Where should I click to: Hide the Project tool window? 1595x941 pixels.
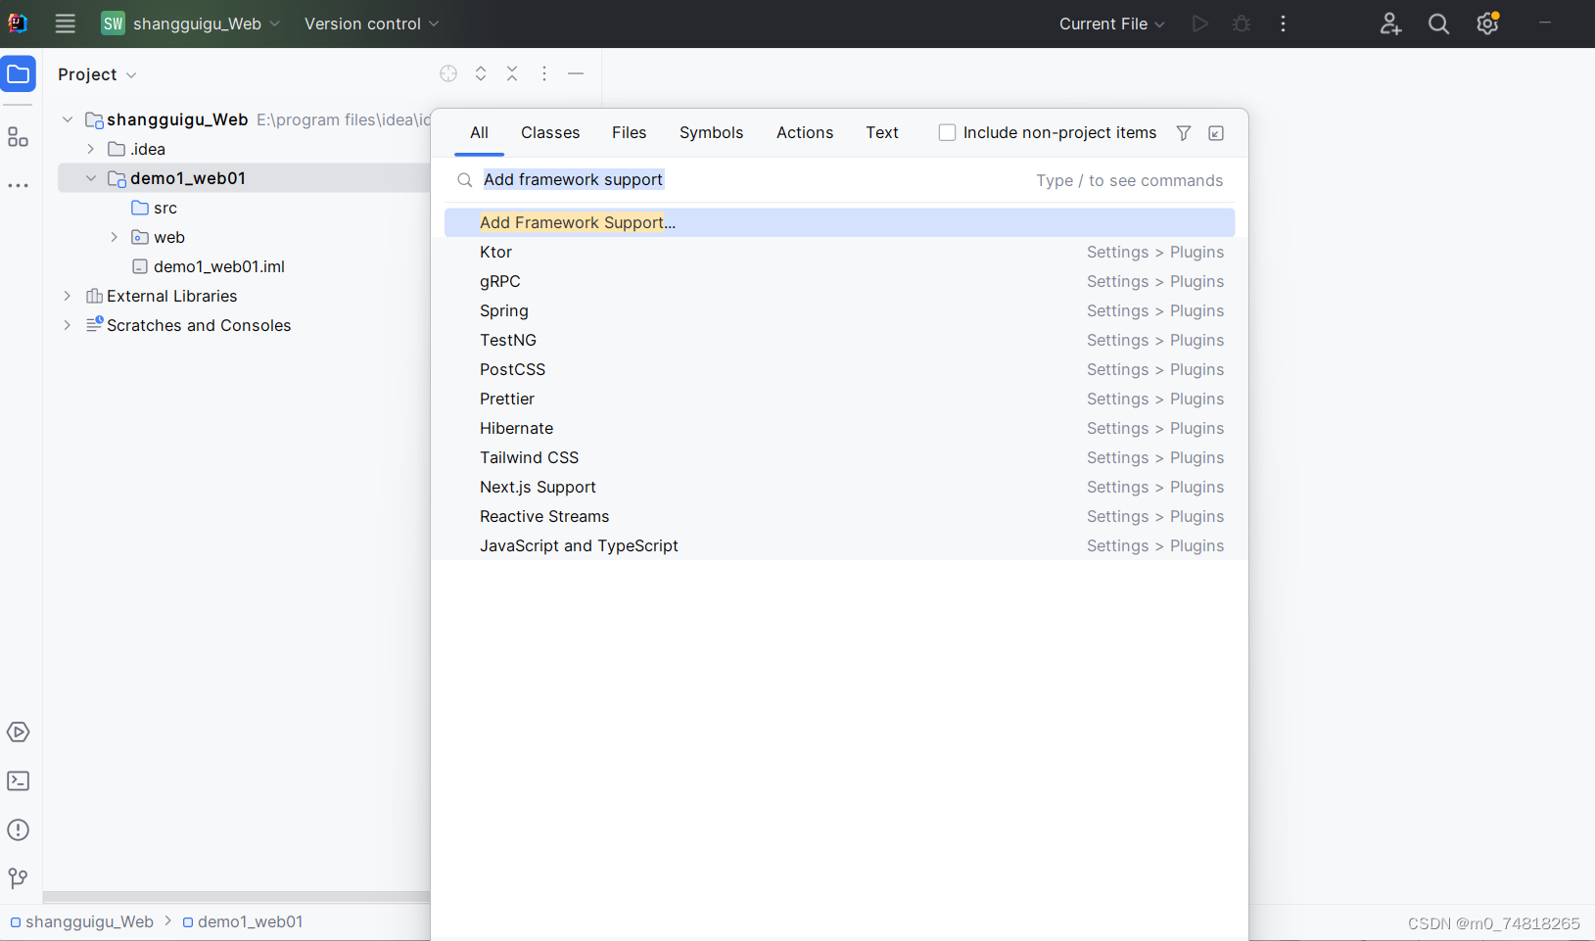pos(576,73)
